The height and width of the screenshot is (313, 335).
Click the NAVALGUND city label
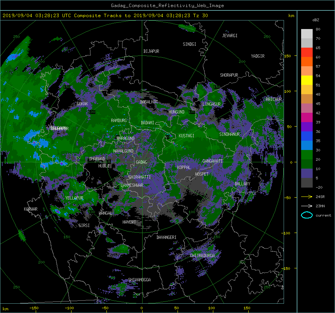coord(123,151)
